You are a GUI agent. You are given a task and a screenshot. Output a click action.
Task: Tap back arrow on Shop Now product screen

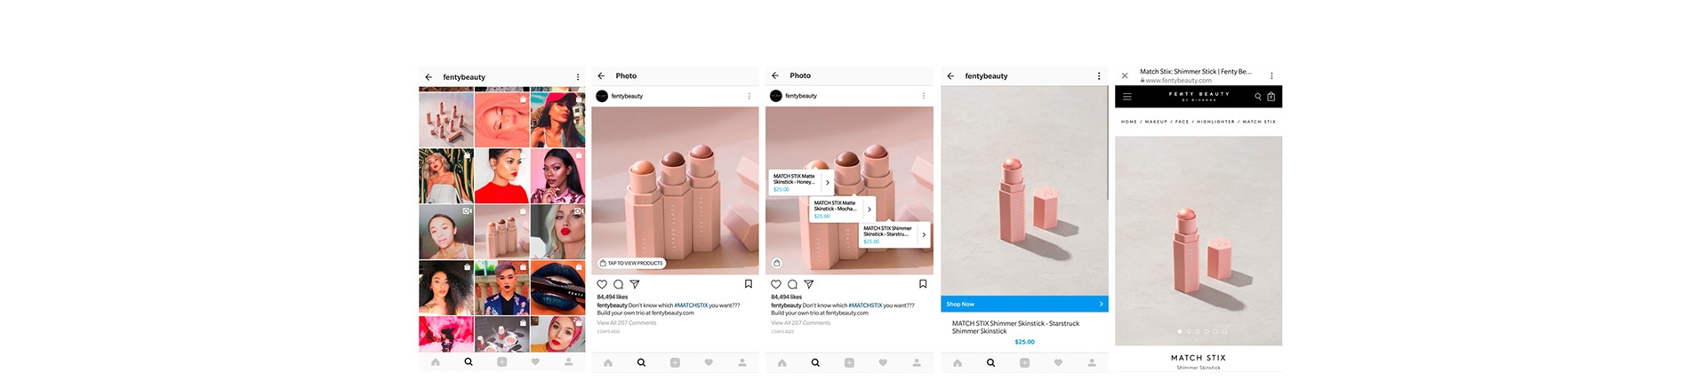coord(950,76)
